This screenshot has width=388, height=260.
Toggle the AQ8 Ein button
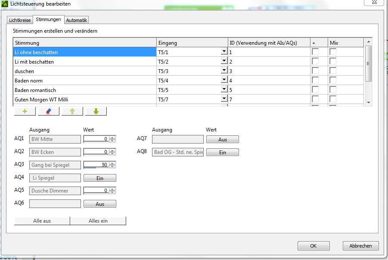[223, 152]
